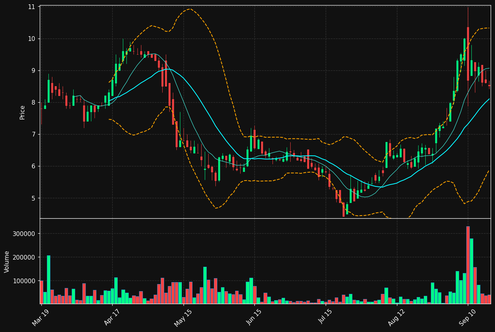
Task: Click the tallest red volume bar at Sep 10
Action: click(468, 265)
